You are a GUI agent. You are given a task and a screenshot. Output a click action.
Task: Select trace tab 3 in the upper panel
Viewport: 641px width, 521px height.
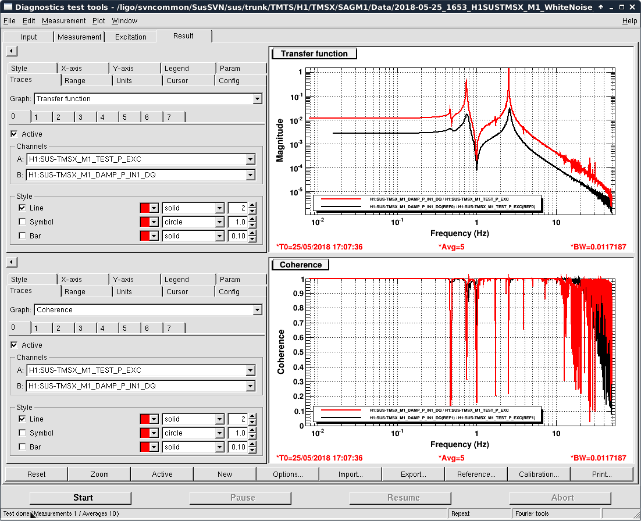point(80,117)
